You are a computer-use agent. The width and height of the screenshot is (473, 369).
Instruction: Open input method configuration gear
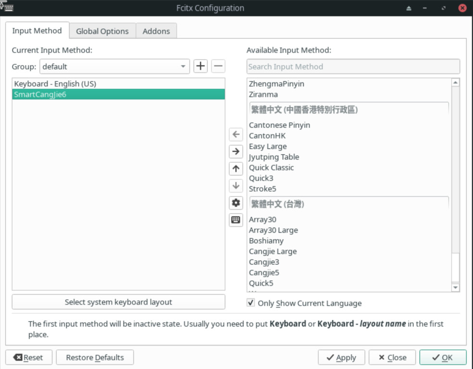pyautogui.click(x=236, y=203)
